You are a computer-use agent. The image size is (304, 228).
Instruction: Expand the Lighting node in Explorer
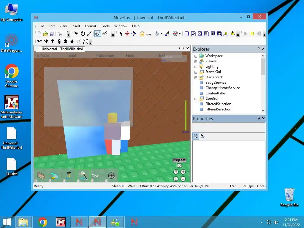click(196, 67)
